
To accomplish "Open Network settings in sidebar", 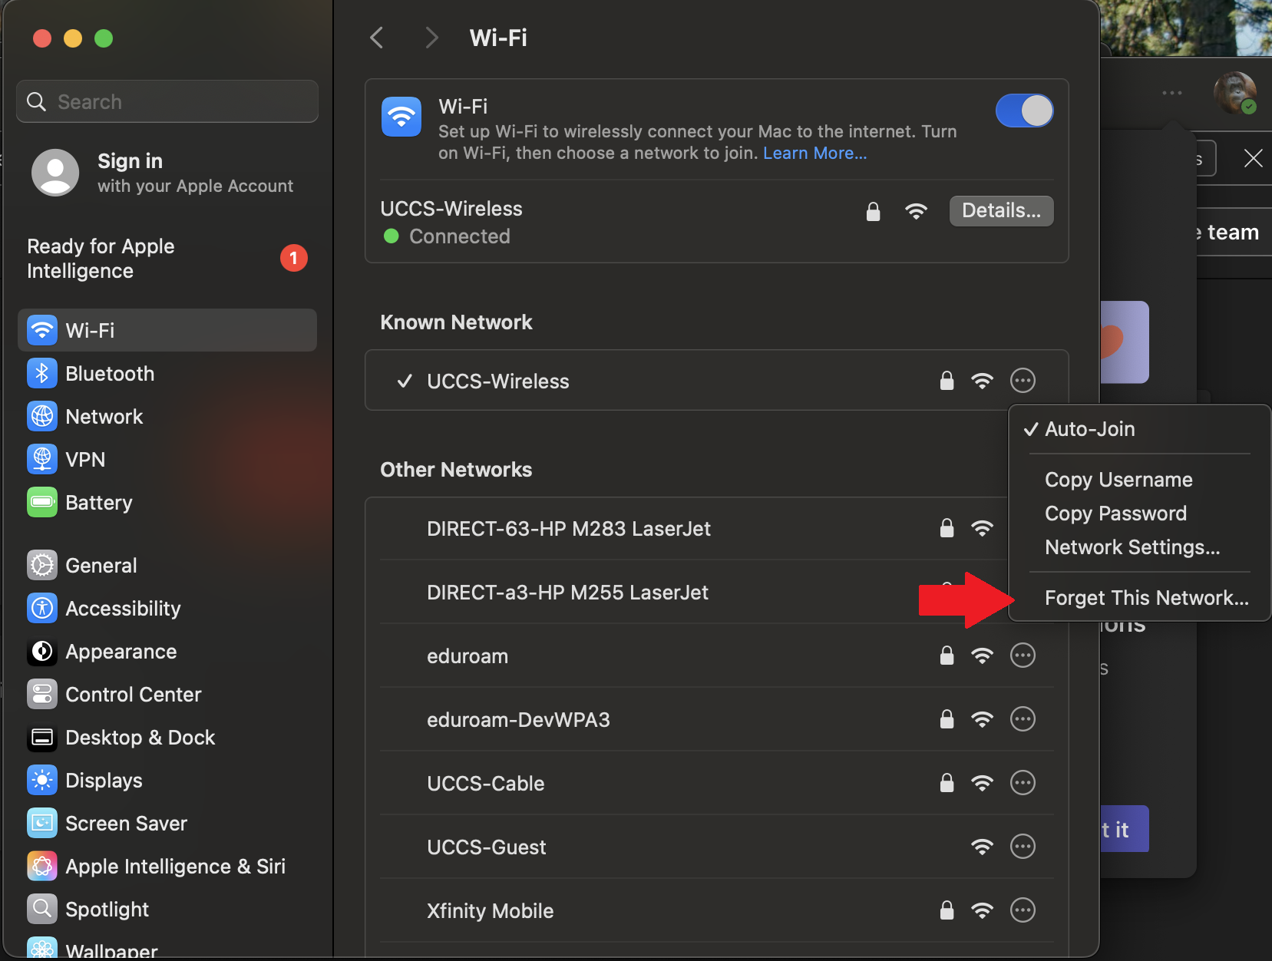I will coord(167,416).
